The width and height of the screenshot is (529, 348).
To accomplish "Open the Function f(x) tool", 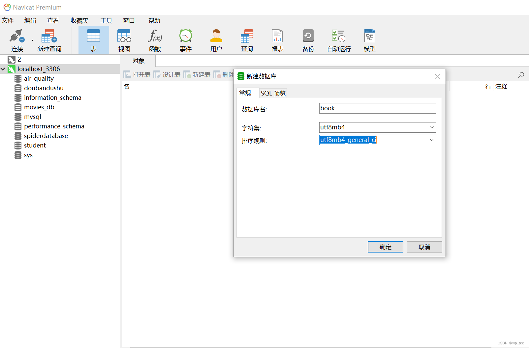I will 155,40.
